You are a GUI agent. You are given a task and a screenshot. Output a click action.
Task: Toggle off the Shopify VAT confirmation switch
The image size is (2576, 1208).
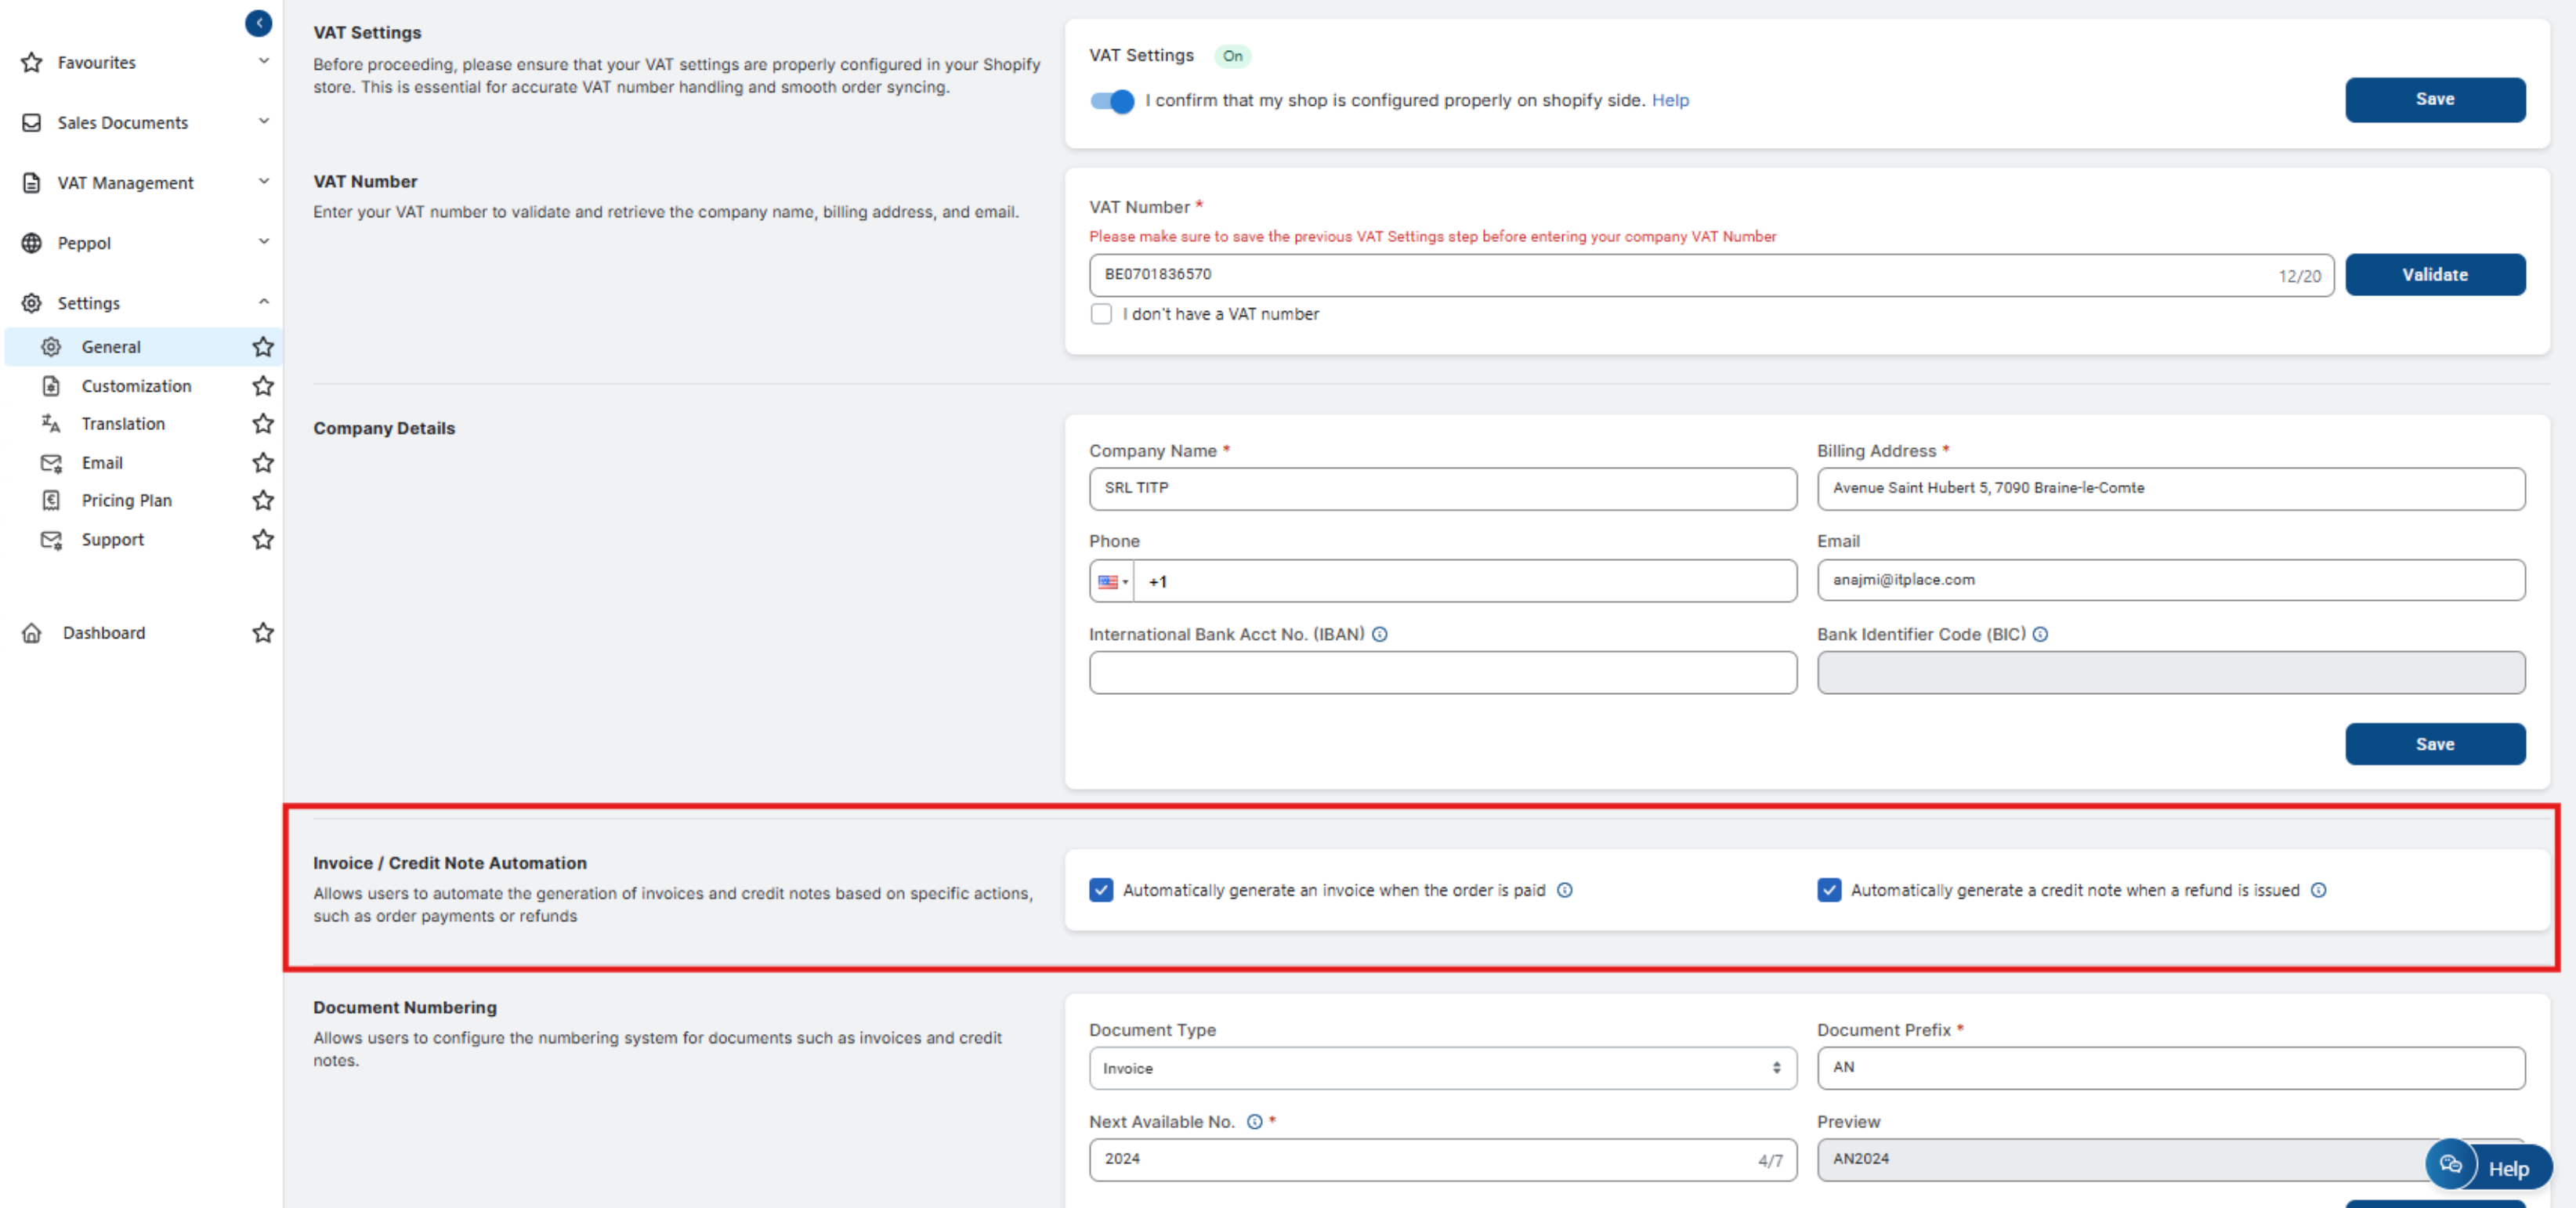(1112, 101)
